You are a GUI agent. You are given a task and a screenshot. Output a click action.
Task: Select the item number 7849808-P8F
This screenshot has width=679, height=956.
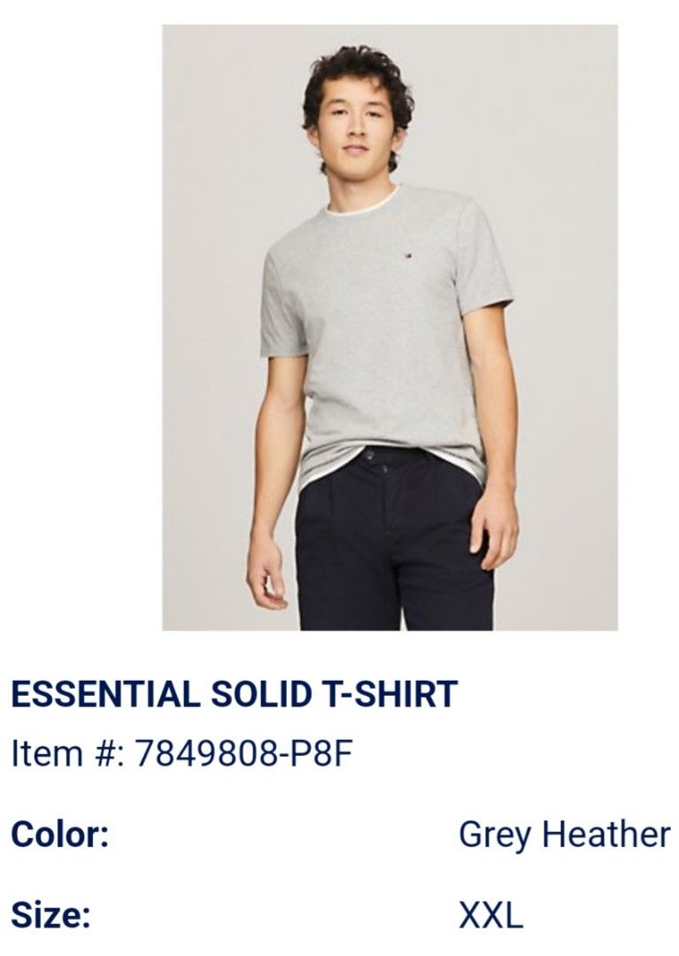coord(243,754)
